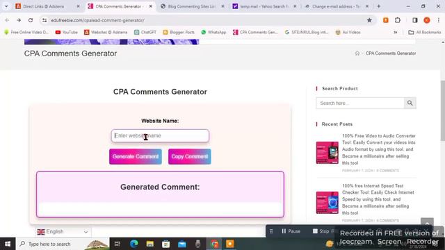Open the Chrome three-dot menu

click(x=439, y=20)
